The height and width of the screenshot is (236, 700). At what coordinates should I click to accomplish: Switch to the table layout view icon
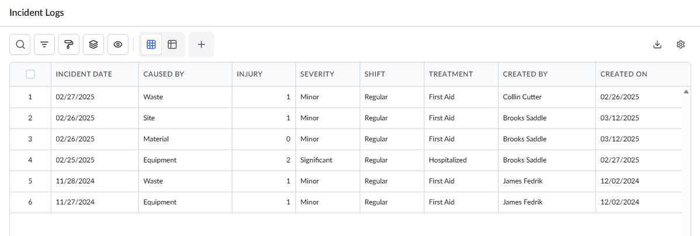[x=172, y=44]
